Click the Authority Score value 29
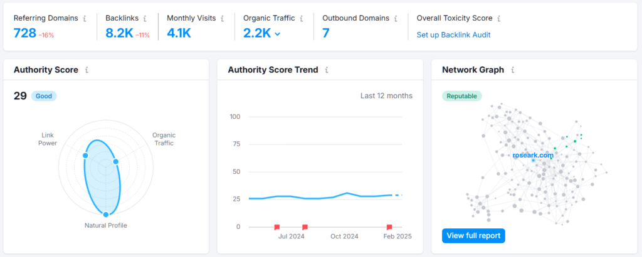 20,96
